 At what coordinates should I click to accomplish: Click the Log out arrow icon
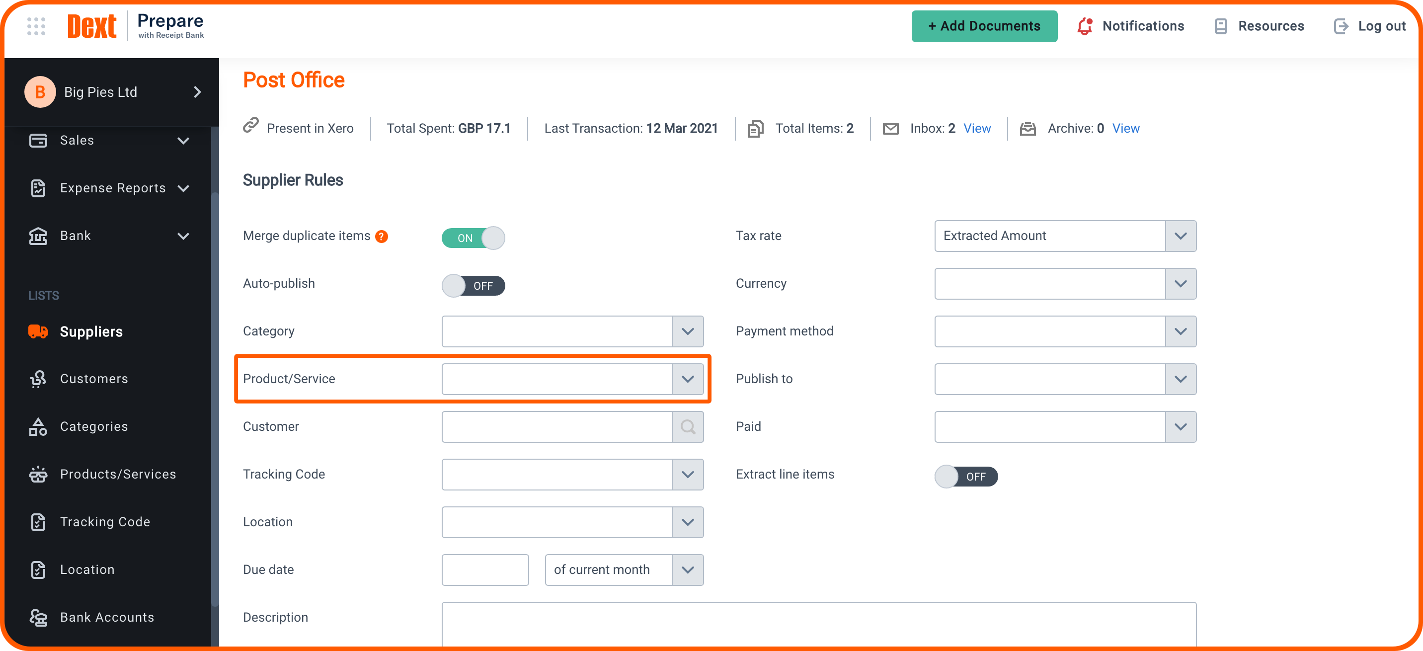[x=1341, y=26]
